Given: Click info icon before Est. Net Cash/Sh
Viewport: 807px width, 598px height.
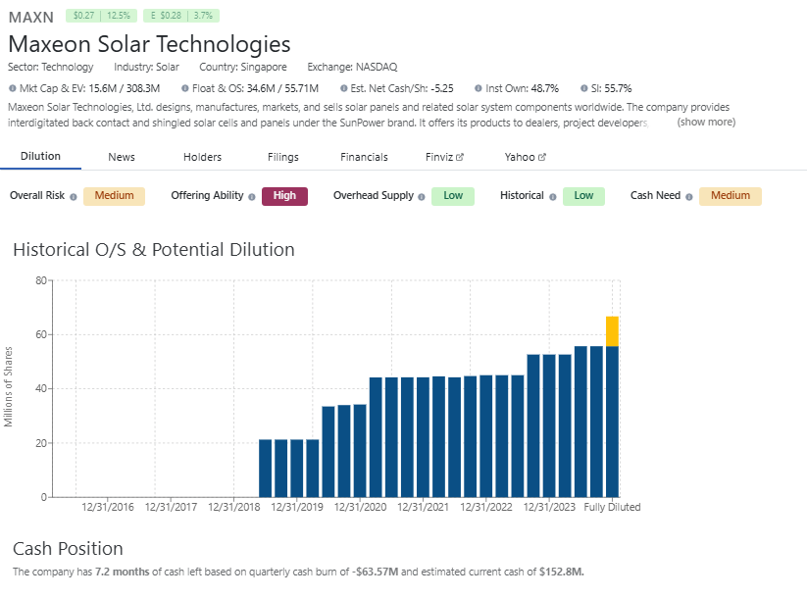Looking at the screenshot, I should [x=343, y=88].
